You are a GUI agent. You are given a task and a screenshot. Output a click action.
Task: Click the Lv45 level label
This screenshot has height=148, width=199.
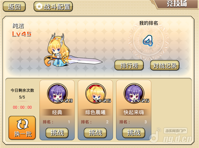tap(22, 34)
